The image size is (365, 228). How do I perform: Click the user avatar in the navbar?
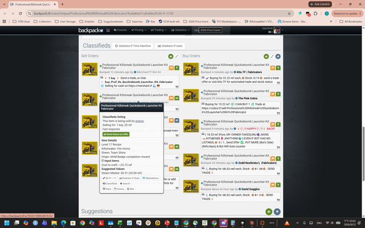(x=277, y=30)
